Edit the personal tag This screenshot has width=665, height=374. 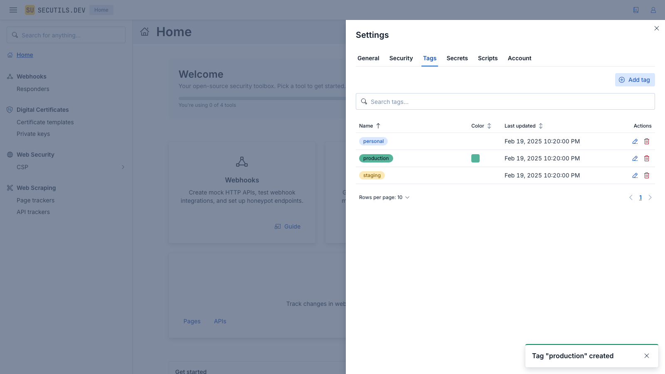[635, 141]
